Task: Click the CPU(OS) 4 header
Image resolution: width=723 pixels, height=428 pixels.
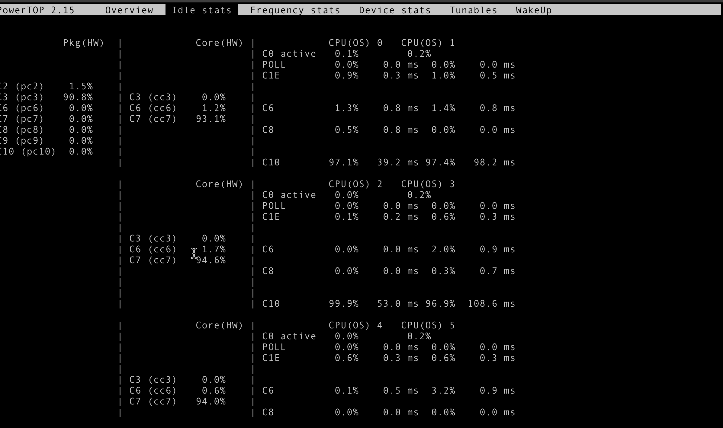Action: tap(355, 325)
